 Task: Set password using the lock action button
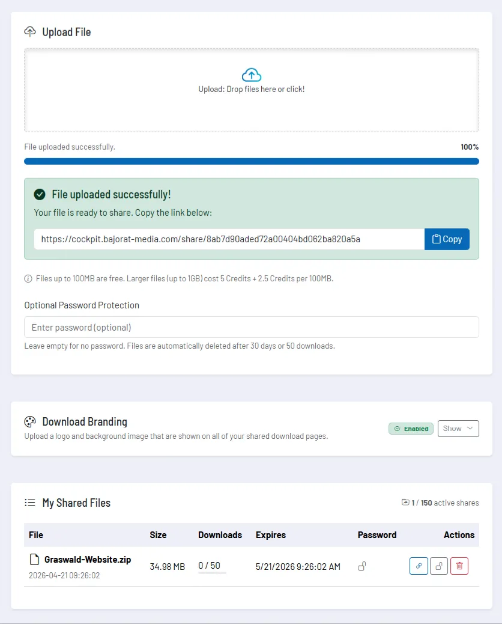click(x=439, y=566)
